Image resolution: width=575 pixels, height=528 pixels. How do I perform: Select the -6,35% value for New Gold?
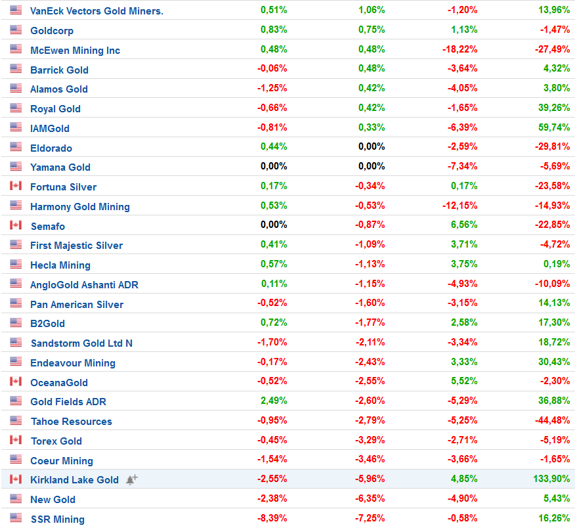(x=370, y=498)
